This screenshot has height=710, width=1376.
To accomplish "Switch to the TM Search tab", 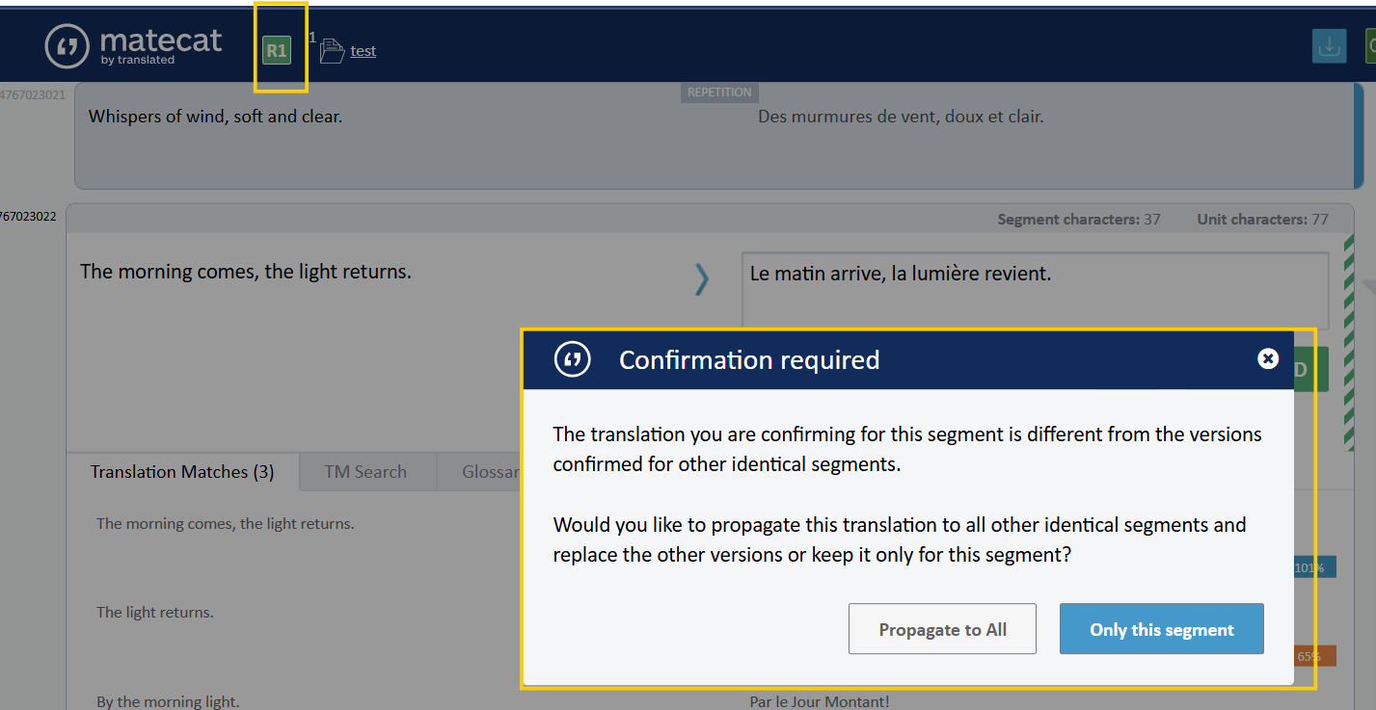I will pos(365,472).
